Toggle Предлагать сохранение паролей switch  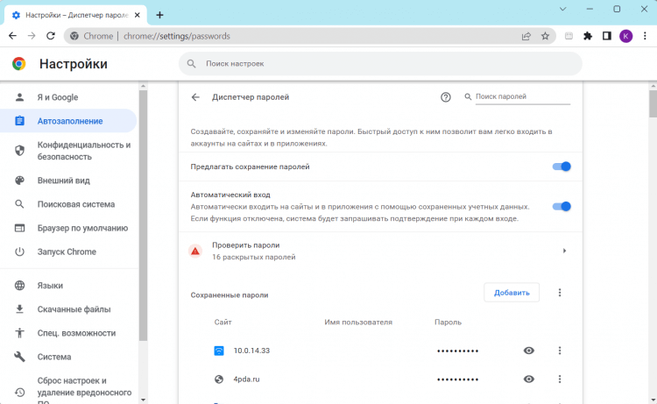point(562,167)
